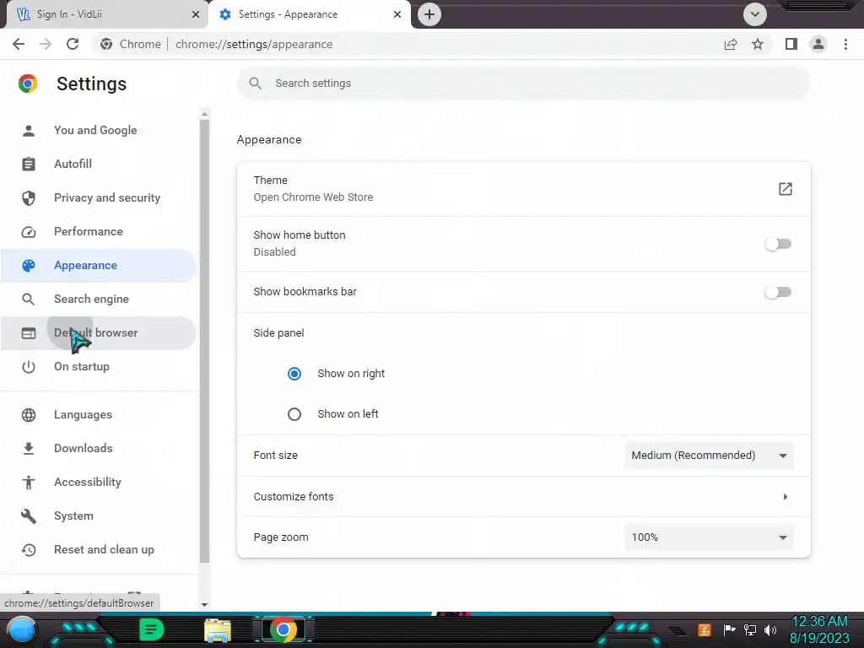Click the Search settings field
Viewport: 864px width, 648px height.
(x=523, y=84)
